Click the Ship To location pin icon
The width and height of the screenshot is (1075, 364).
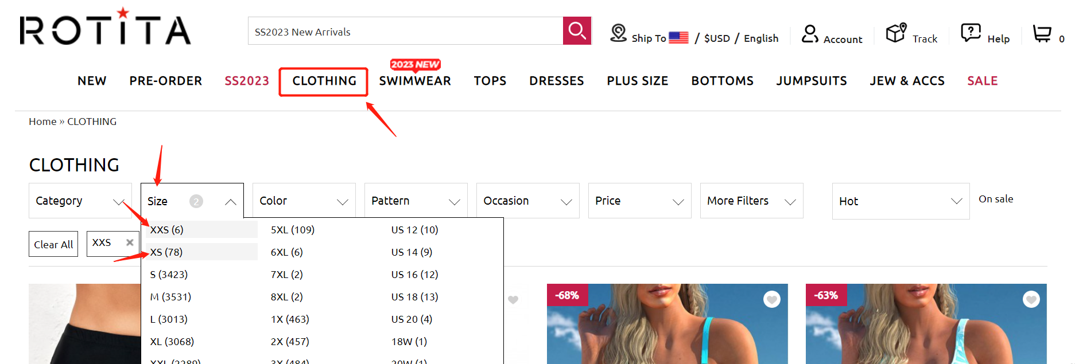[618, 33]
